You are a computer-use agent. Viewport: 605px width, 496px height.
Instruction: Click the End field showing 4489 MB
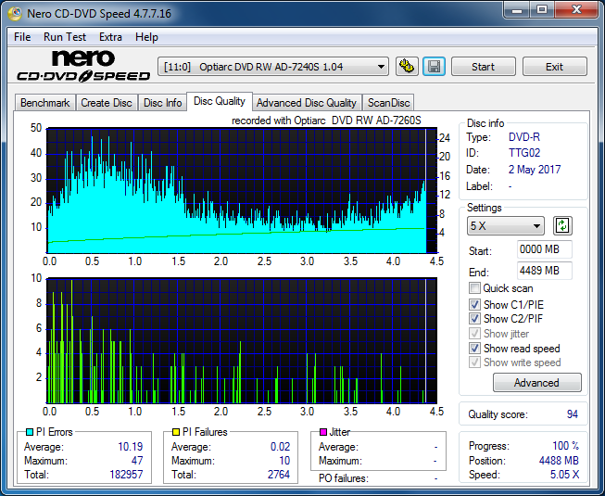[x=544, y=271]
